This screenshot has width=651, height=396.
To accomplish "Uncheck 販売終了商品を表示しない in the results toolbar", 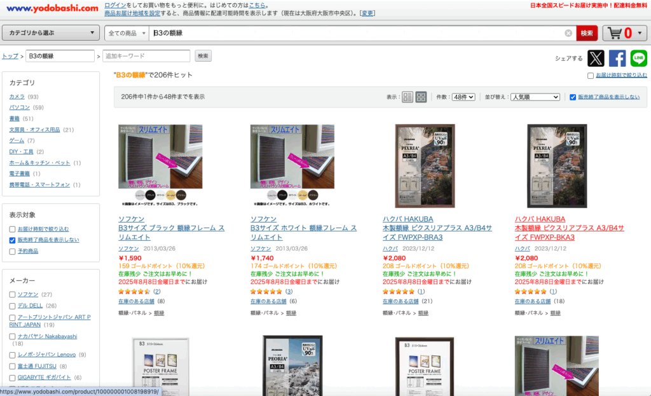I will pyautogui.click(x=573, y=97).
